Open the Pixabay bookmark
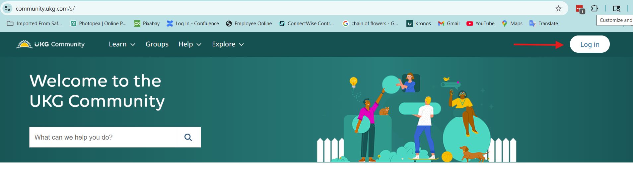 coord(147,24)
